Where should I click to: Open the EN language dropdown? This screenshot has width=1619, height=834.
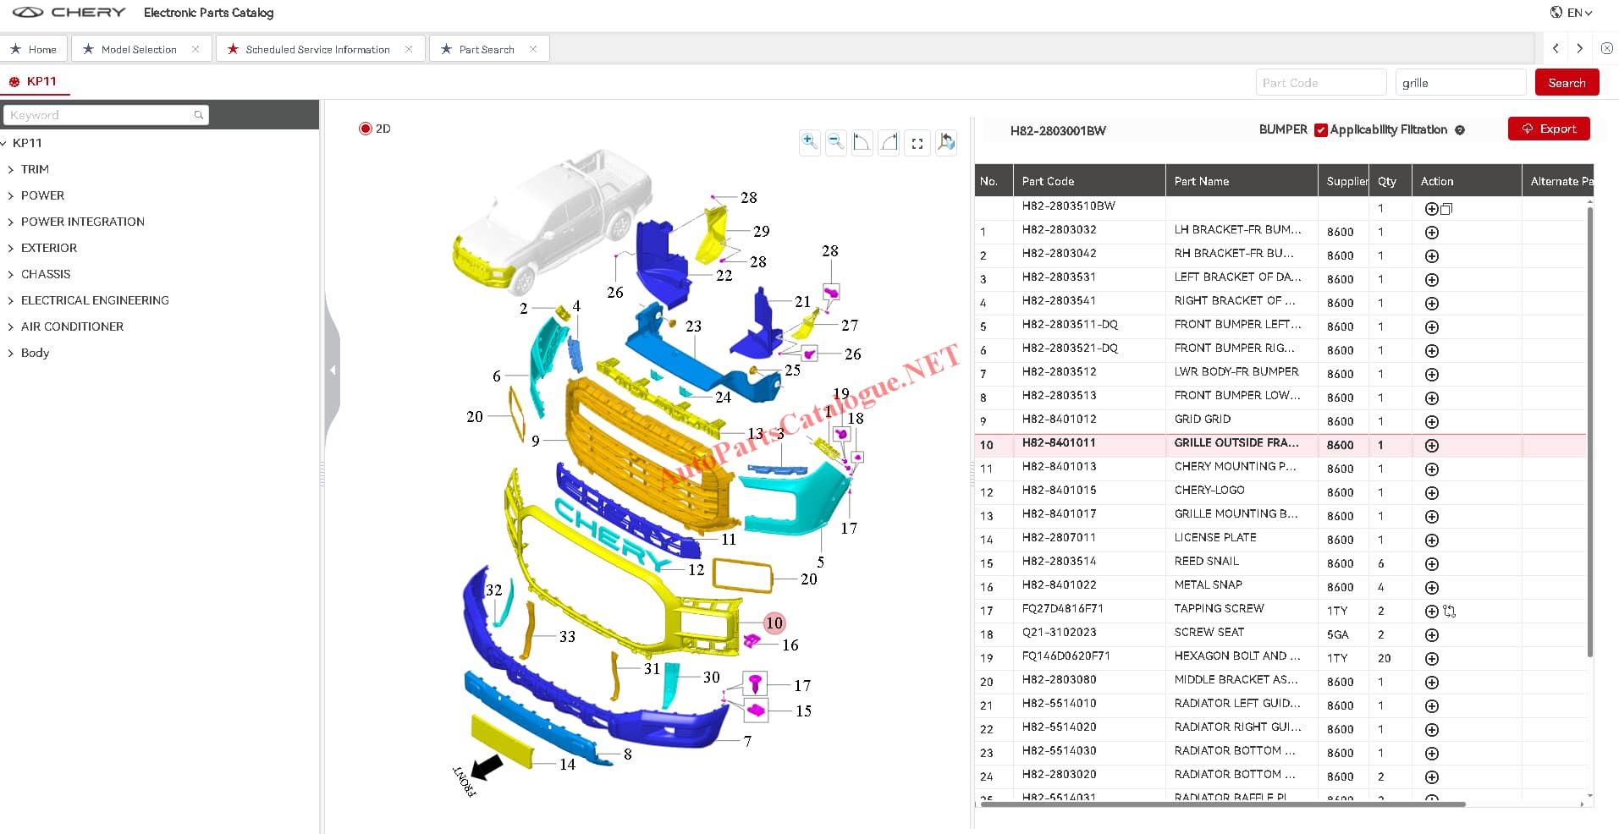(x=1572, y=13)
